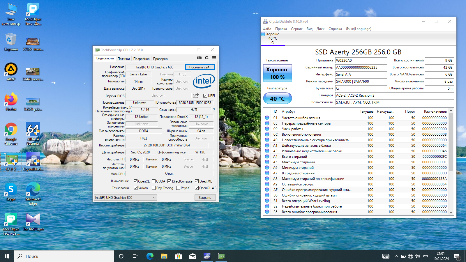This screenshot has height=262, width=466.
Task: Open the МойОфис Таблица desktop icon
Action: [x=11, y=224]
